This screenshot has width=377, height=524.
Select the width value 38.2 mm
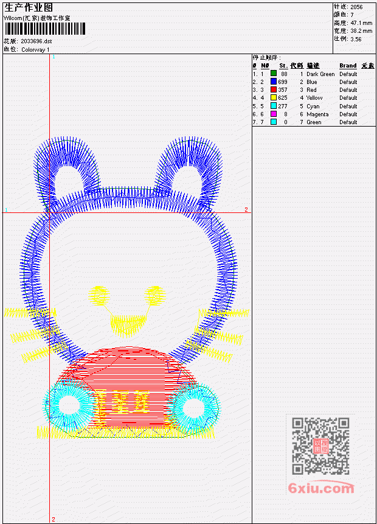361,31
